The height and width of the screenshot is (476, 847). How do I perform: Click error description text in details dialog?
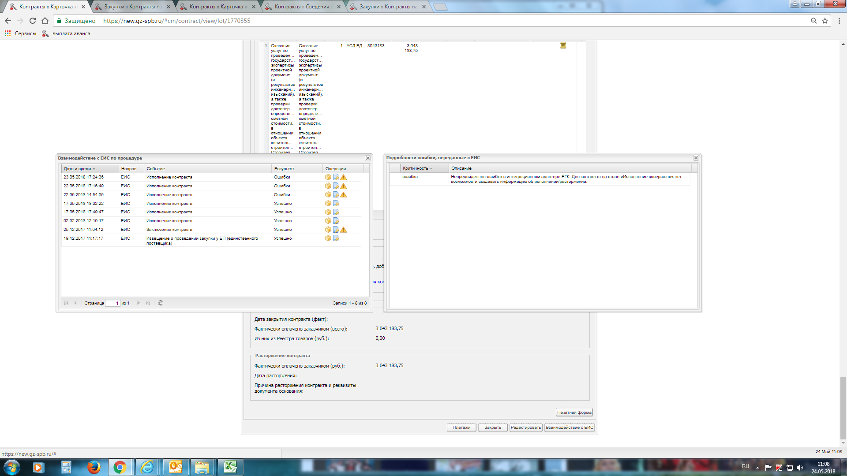tap(566, 179)
